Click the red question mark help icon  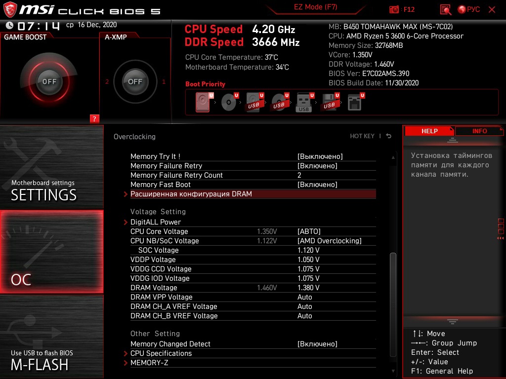coord(94,118)
